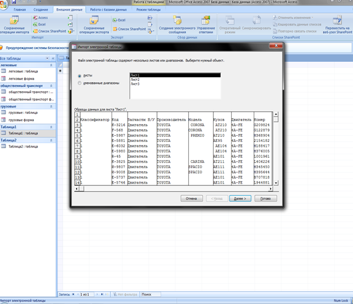Click 'Готово' button in import dialog
The image size is (353, 304).
(x=265, y=199)
